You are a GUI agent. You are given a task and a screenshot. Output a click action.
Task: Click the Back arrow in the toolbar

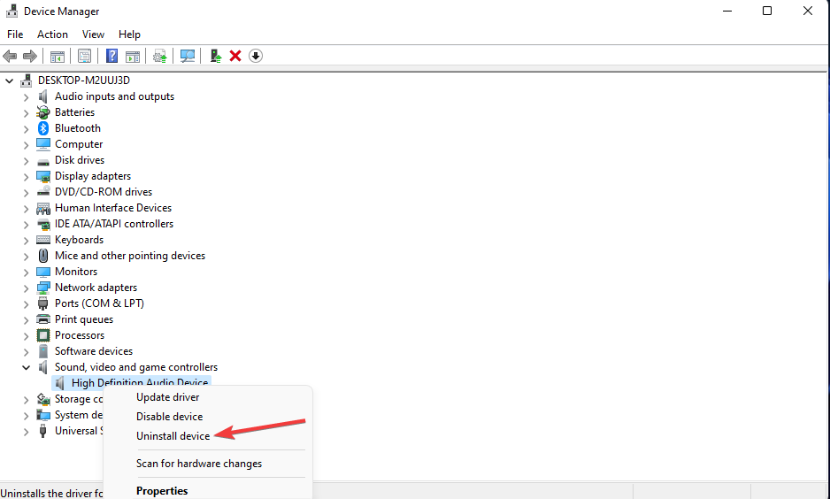click(10, 56)
